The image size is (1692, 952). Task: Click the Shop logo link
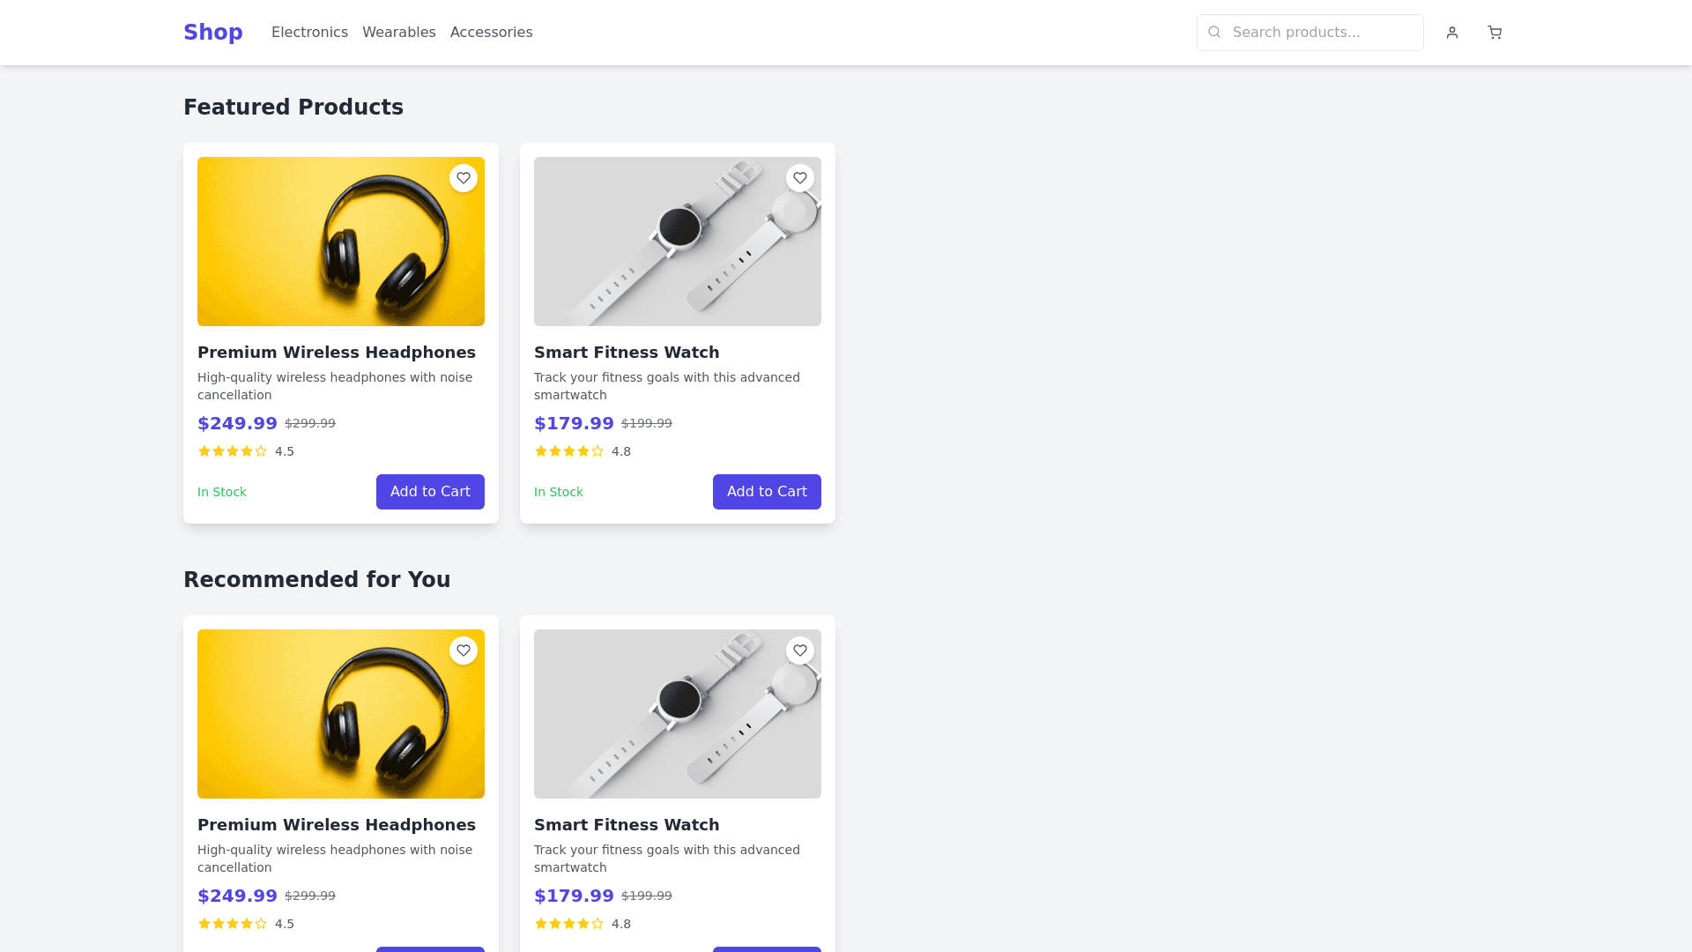coord(212,33)
